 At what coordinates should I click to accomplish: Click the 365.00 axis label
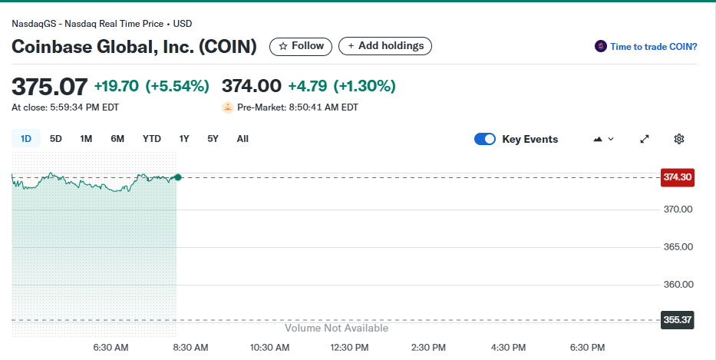[x=678, y=247]
